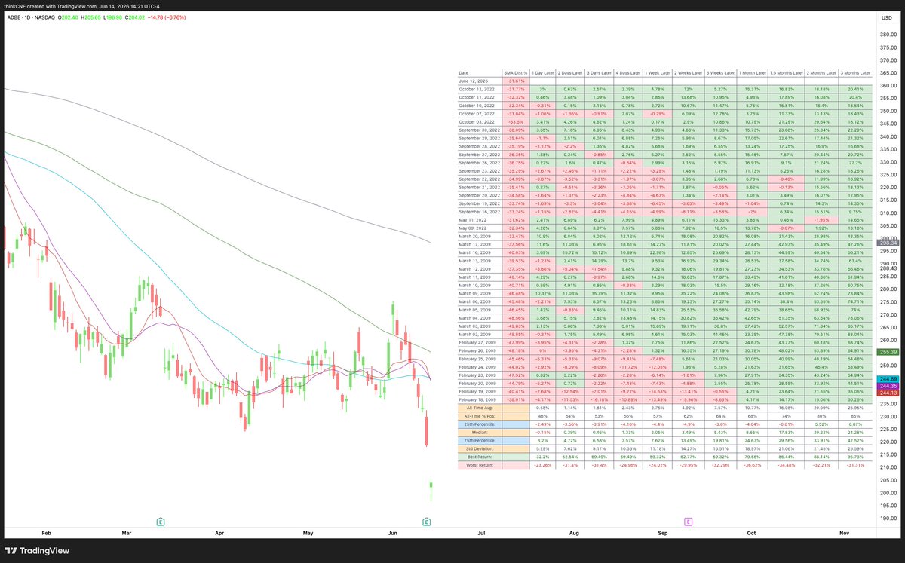The height and width of the screenshot is (563, 905).
Task: Click the 3 Months Later column header
Action: click(855, 73)
